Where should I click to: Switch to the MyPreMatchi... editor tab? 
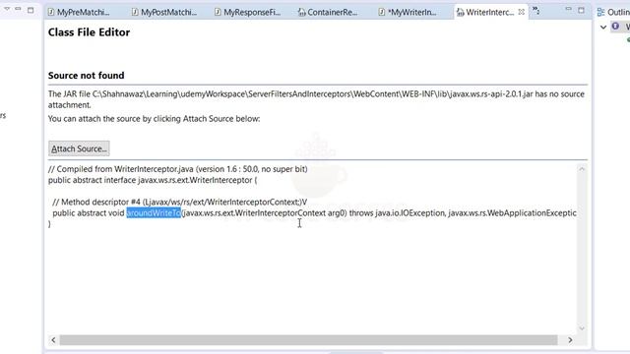point(79,12)
